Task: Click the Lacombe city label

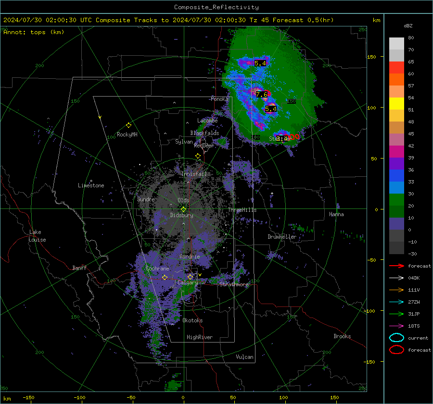Action: click(207, 121)
